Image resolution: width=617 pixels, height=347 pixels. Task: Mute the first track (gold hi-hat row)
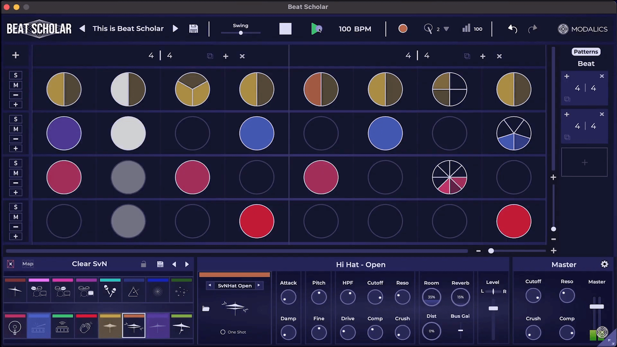15,85
